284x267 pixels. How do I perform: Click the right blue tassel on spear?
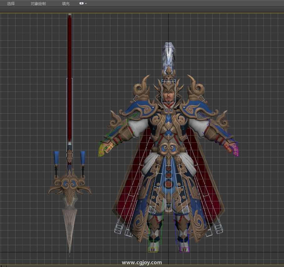coord(83,158)
